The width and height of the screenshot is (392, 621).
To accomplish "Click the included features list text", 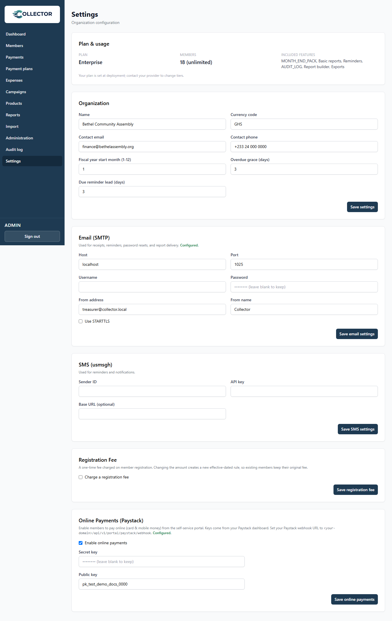I will 322,64.
